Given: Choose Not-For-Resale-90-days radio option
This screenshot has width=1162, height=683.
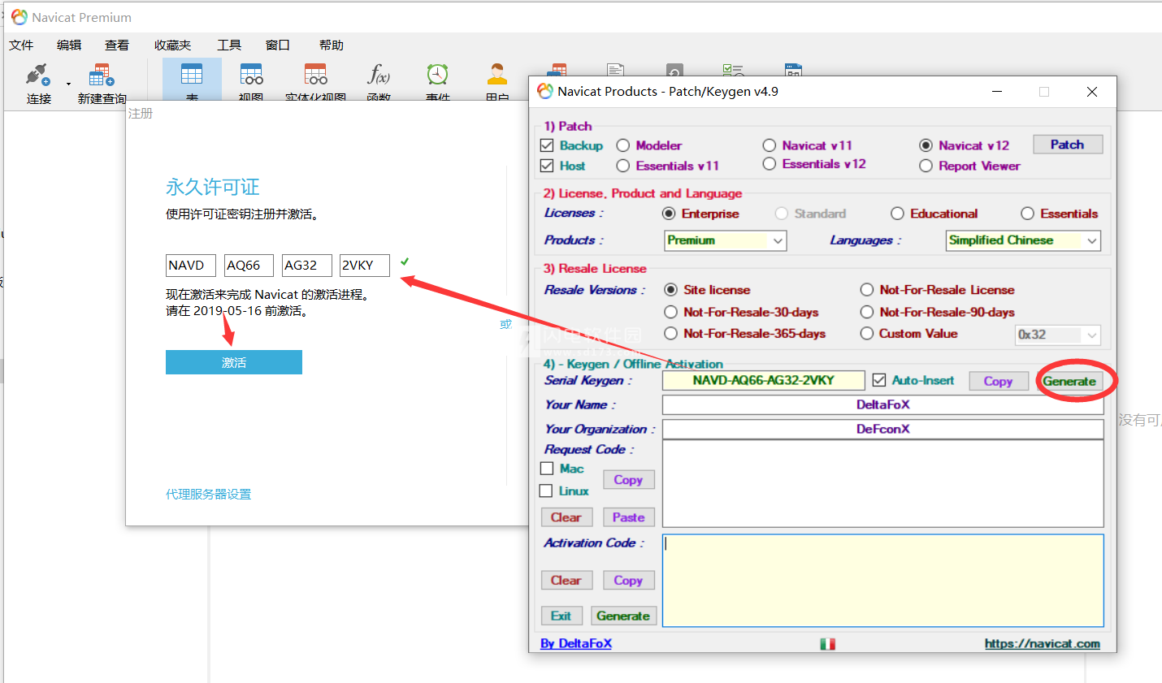Looking at the screenshot, I should [867, 312].
